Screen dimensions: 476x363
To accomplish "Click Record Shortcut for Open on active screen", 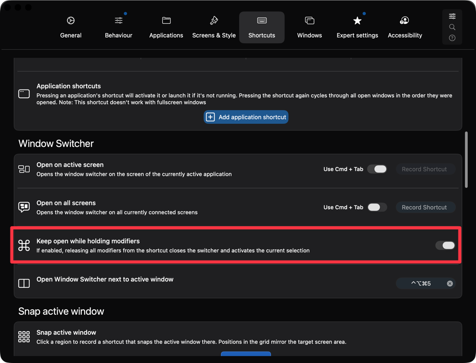I will [x=425, y=169].
